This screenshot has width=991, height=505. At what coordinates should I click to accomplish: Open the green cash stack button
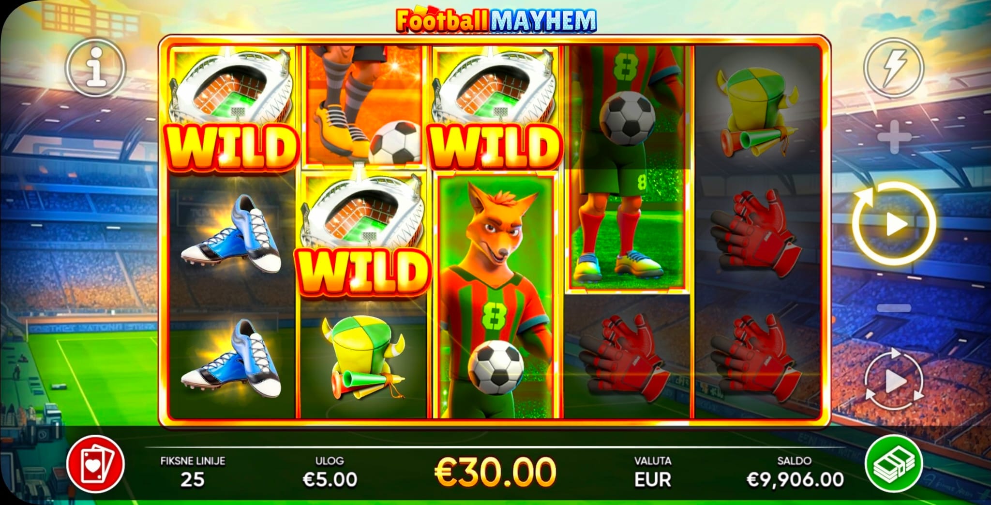tap(894, 464)
